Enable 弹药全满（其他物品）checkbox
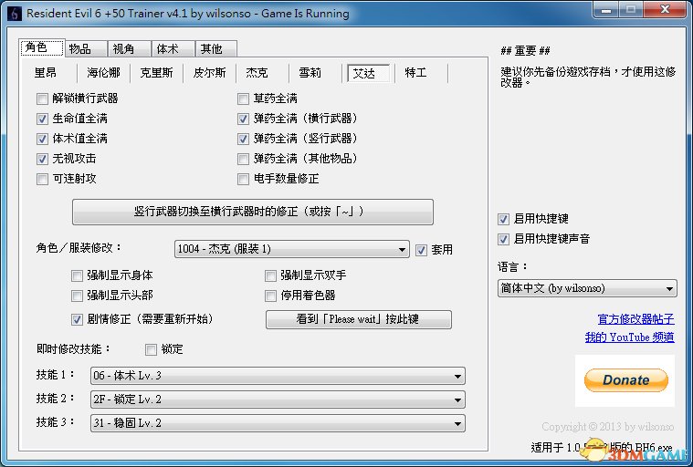 coord(243,159)
